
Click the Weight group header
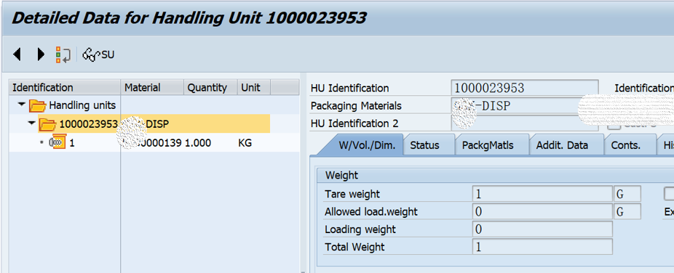pyautogui.click(x=341, y=175)
